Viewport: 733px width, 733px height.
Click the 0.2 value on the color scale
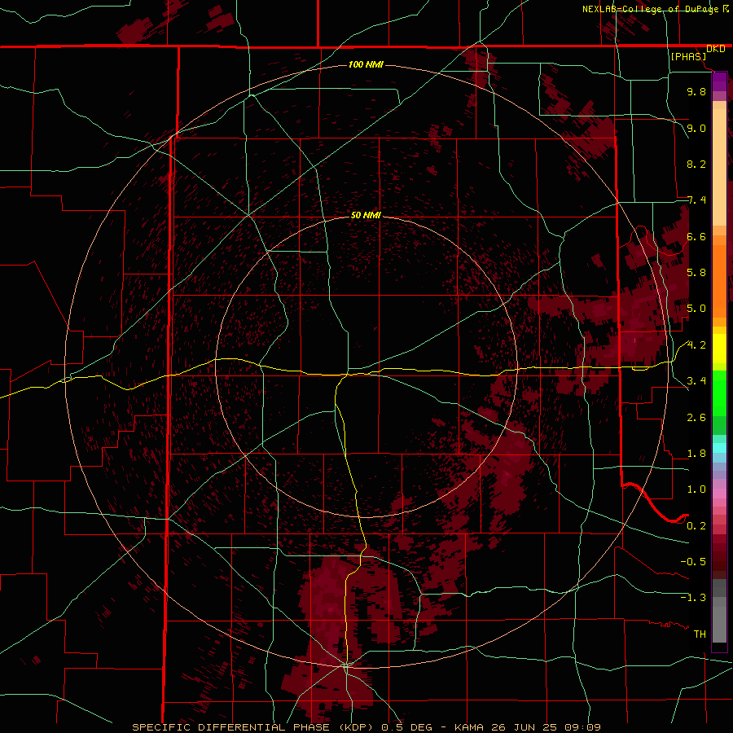pos(696,526)
